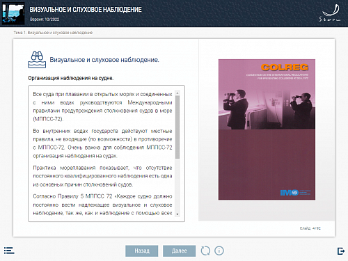Screen dimensions: 348x261
Task: Open the info circle icon
Action: tap(219, 251)
